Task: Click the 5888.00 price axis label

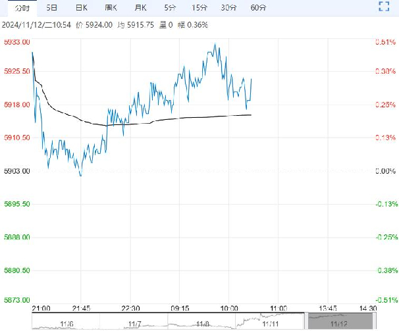Action: tap(17, 237)
